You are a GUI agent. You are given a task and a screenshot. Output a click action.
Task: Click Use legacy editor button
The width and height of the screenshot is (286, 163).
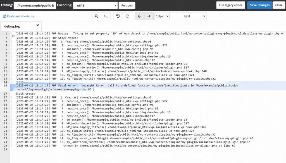tap(230, 5)
